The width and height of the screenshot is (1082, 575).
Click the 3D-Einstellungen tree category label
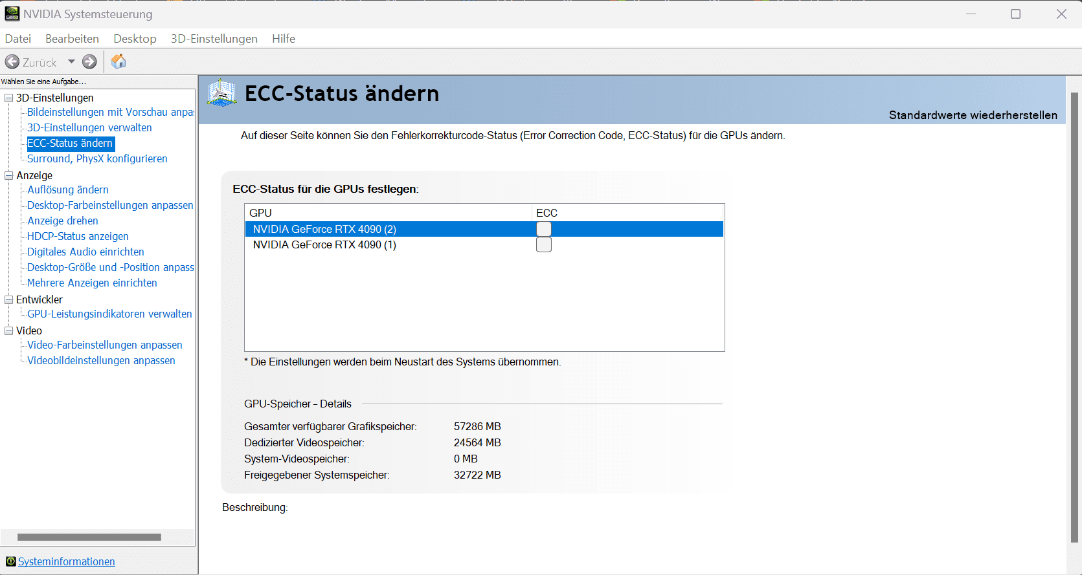[x=55, y=98]
